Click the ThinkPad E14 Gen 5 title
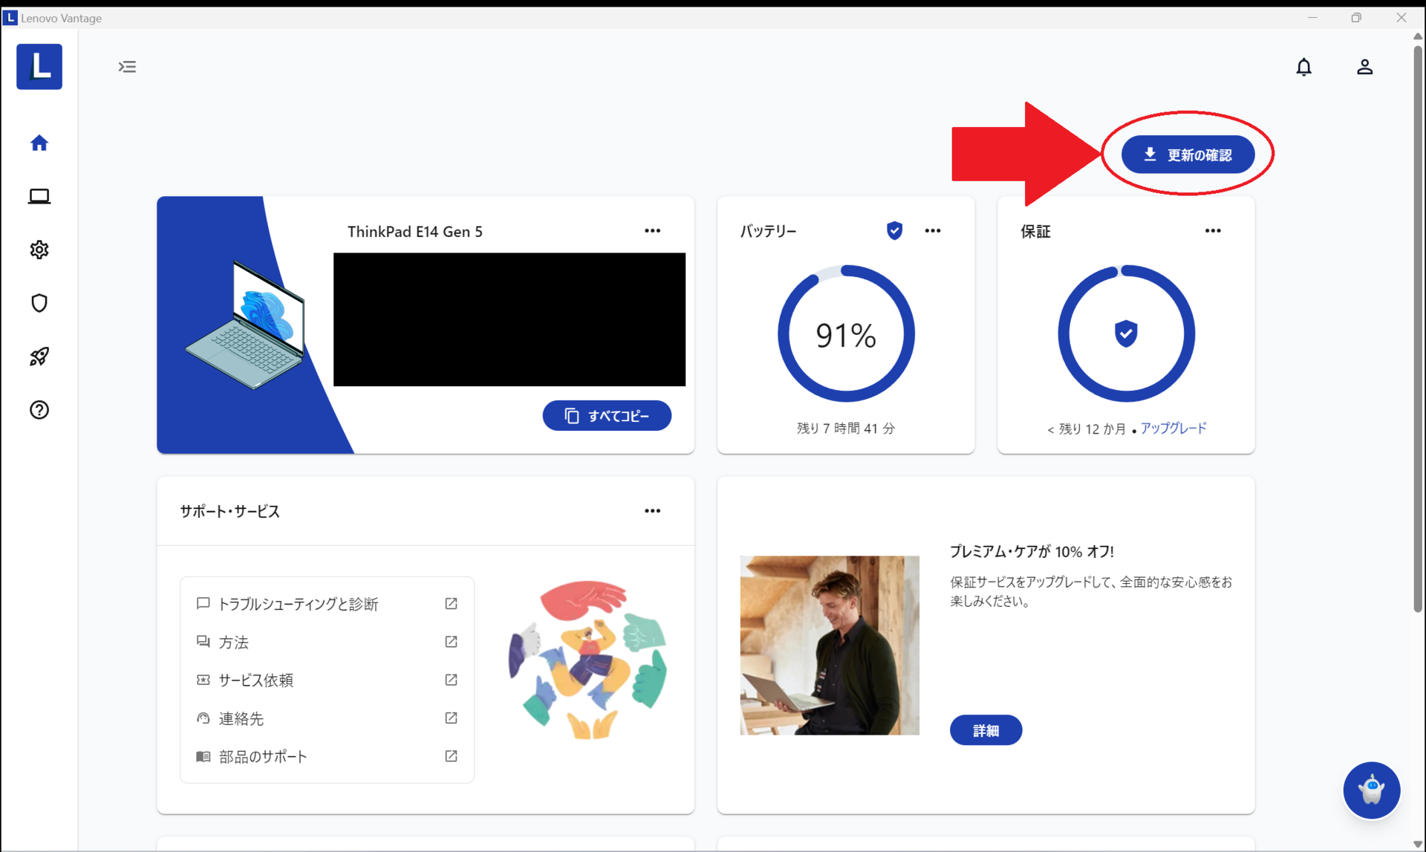1426x852 pixels. click(415, 232)
